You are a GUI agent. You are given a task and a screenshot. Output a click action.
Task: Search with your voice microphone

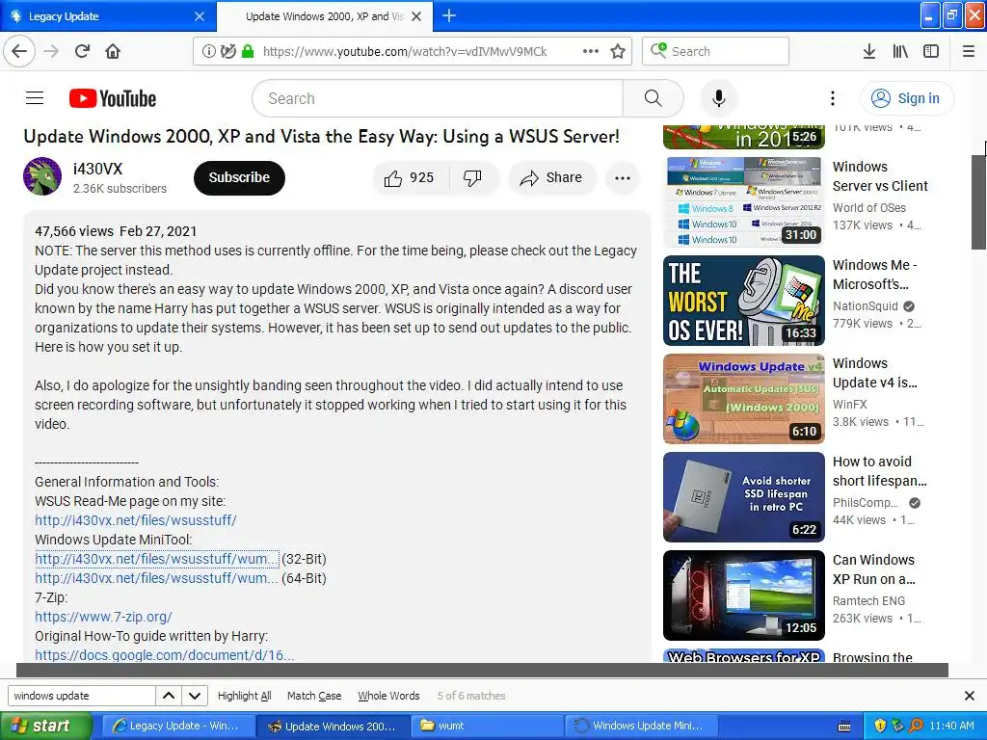click(x=719, y=98)
